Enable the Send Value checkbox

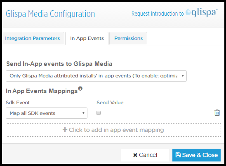coord(99,113)
